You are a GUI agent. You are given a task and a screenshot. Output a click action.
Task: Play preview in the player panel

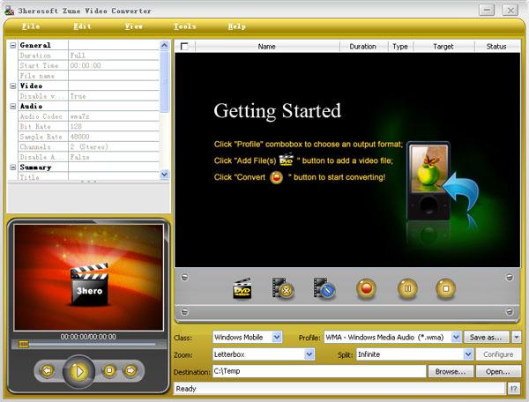(79, 371)
